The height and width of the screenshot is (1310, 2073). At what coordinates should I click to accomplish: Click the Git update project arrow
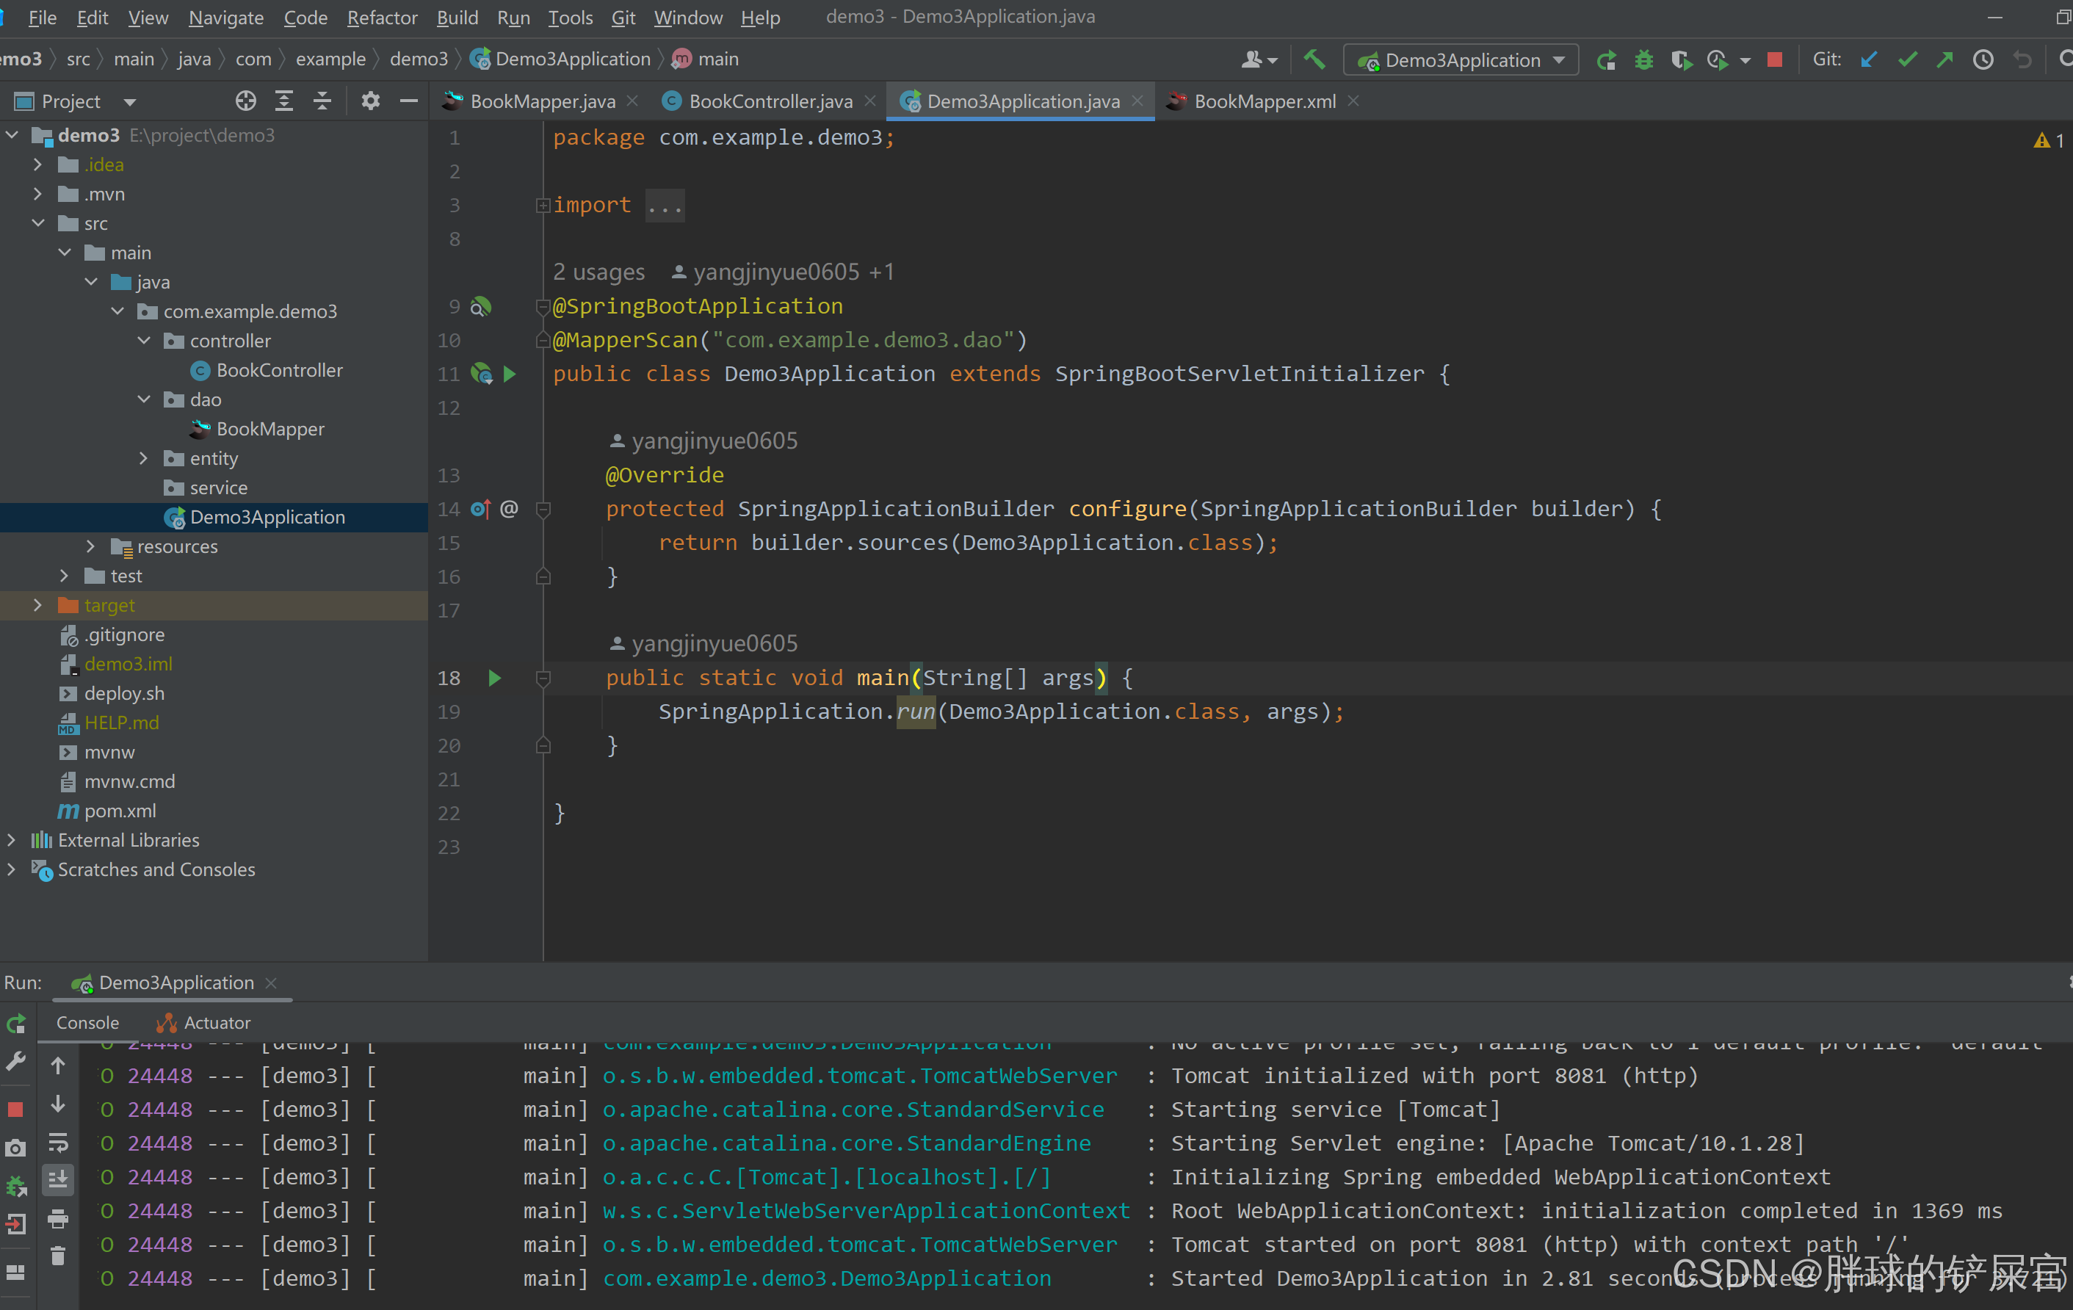point(1868,59)
